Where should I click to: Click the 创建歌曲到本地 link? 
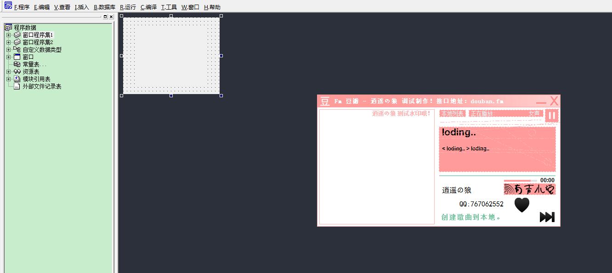pos(471,217)
